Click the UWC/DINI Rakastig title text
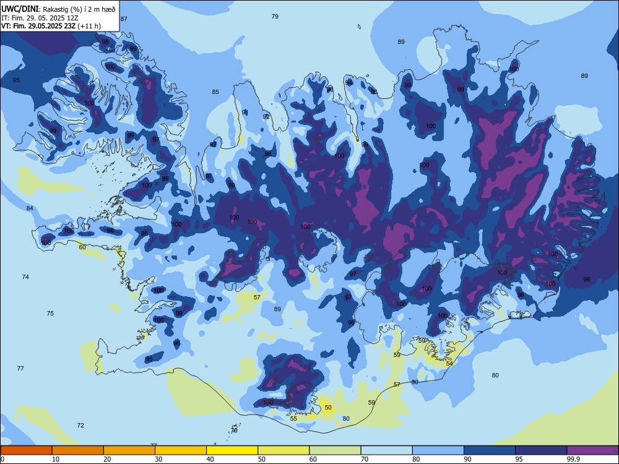 point(58,9)
